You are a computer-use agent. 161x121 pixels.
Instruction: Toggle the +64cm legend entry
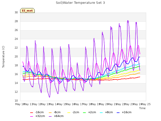pos(56,116)
